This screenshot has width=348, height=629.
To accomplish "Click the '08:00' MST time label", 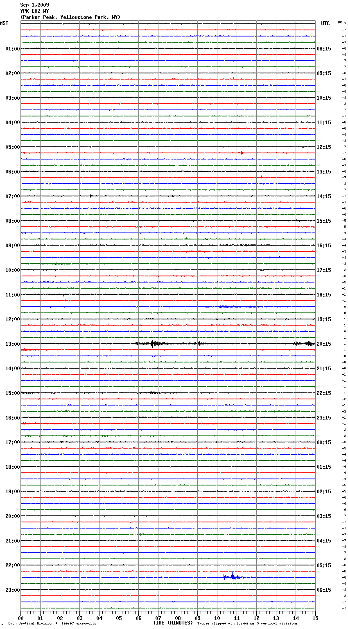I will [x=13, y=221].
